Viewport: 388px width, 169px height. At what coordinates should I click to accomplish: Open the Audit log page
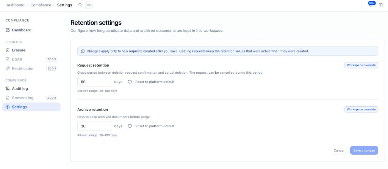[31, 89]
